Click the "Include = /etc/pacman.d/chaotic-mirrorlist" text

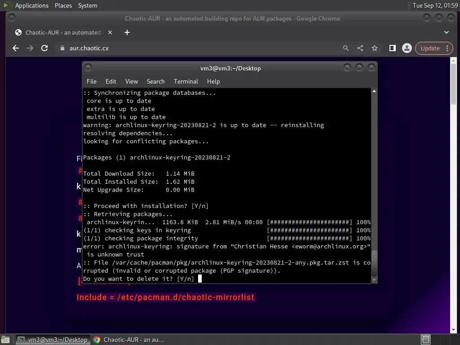pyautogui.click(x=165, y=297)
